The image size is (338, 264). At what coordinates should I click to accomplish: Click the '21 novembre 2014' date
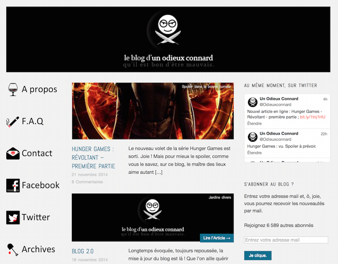[x=90, y=175]
